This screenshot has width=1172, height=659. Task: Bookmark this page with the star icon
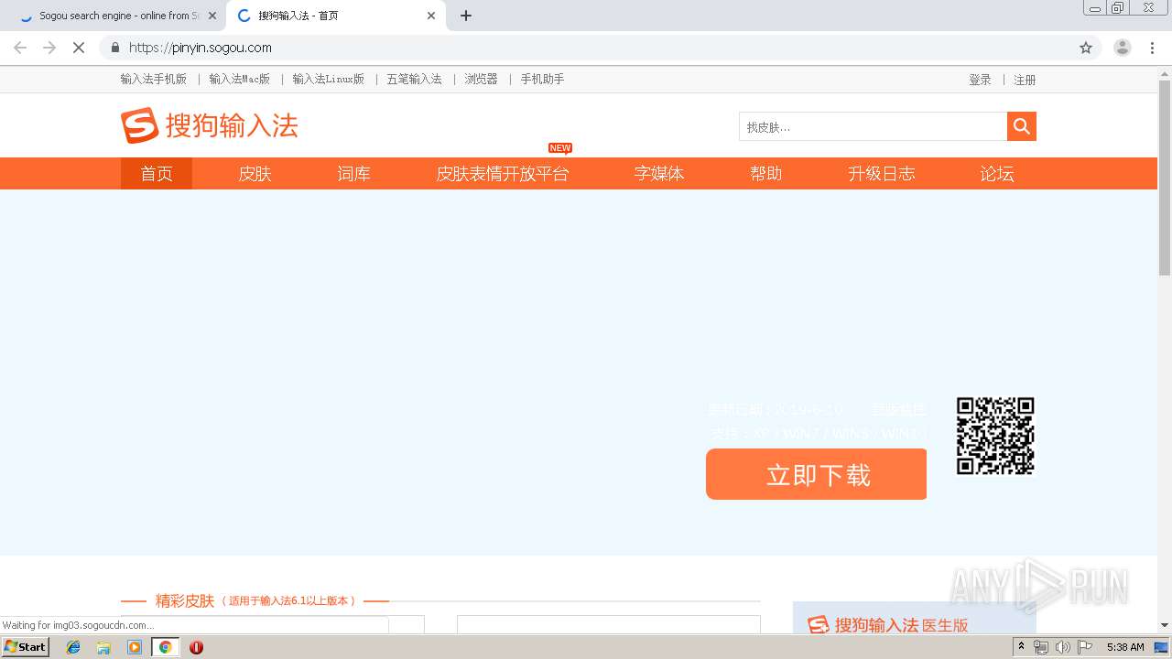1086,48
